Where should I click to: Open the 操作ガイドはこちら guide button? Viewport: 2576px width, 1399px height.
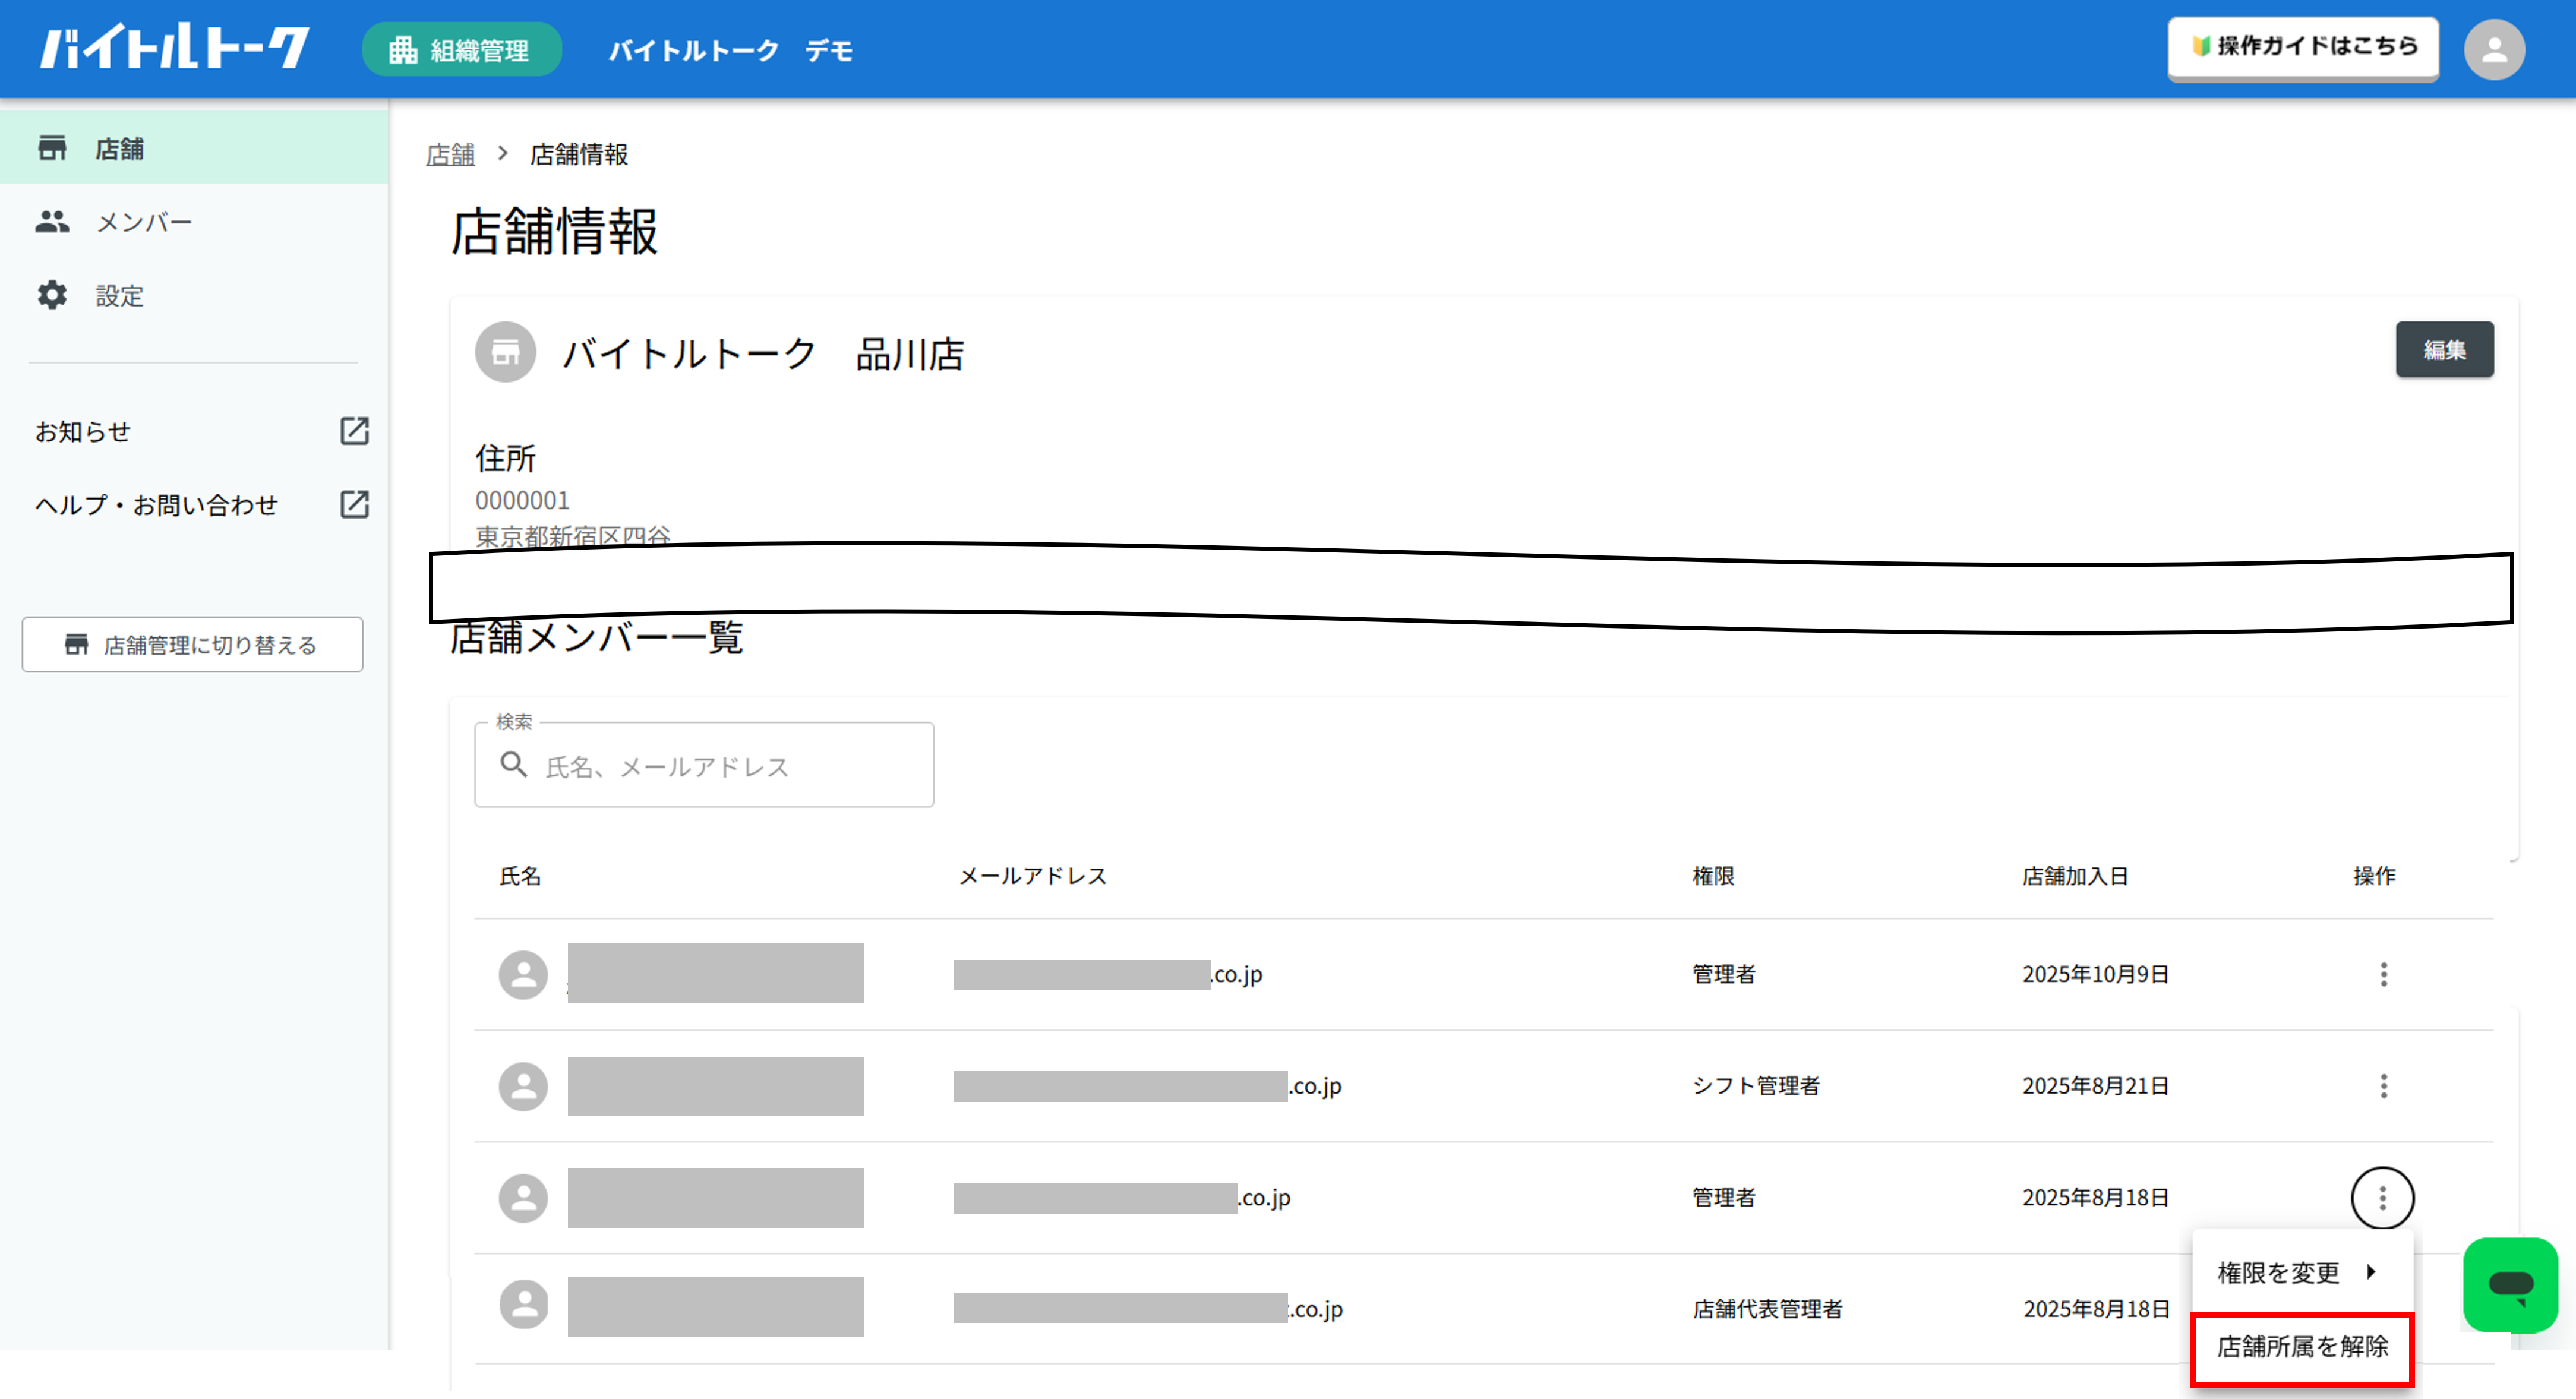(2303, 47)
